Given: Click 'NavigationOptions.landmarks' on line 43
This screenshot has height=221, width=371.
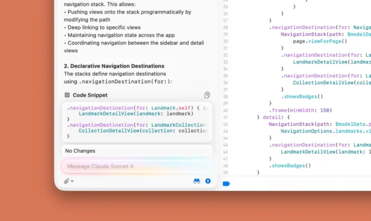Looking at the screenshot, I should coord(321,131).
